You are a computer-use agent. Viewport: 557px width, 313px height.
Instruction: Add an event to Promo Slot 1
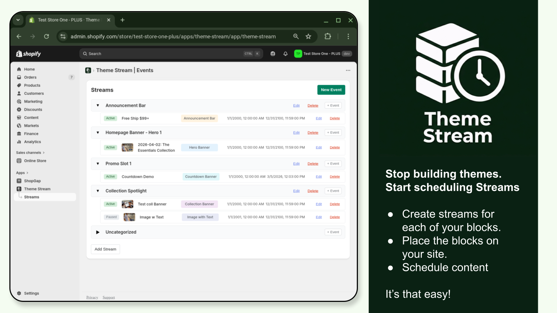pyautogui.click(x=333, y=163)
